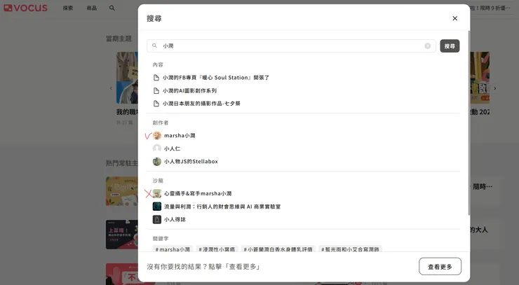Click the magnifier icon inside the search box

click(154, 46)
